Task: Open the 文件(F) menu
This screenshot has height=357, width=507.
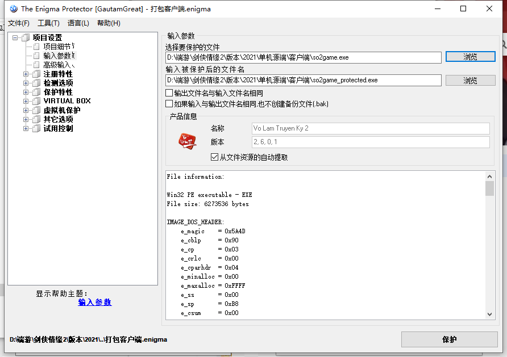Action: click(x=19, y=23)
